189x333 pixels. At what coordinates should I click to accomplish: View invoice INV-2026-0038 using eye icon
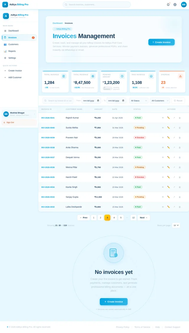pyautogui.click(x=163, y=147)
